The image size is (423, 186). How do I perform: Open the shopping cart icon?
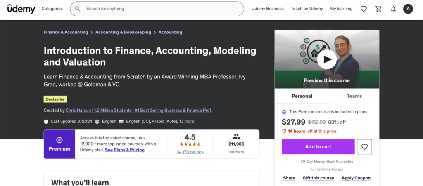tap(378, 9)
